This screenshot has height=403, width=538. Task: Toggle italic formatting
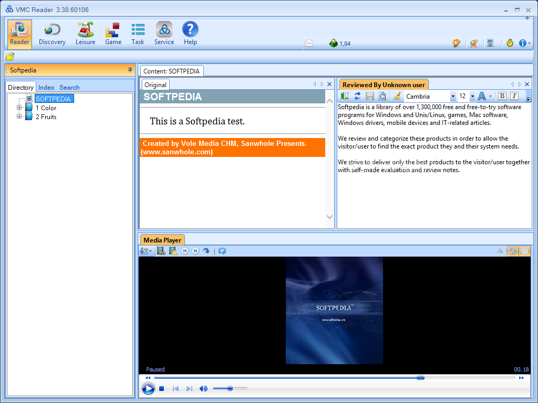coord(514,96)
